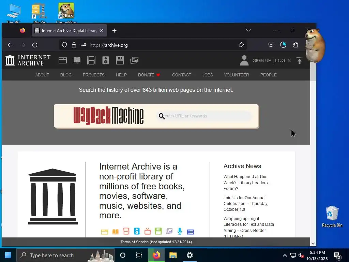Open notification center icon

[x=337, y=256]
